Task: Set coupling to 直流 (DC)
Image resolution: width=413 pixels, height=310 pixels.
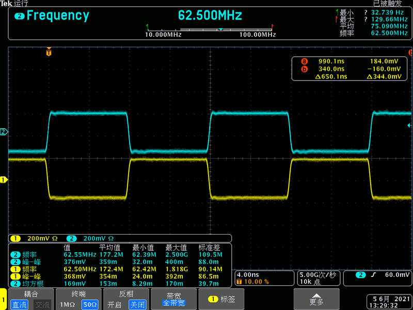Action: point(20,304)
